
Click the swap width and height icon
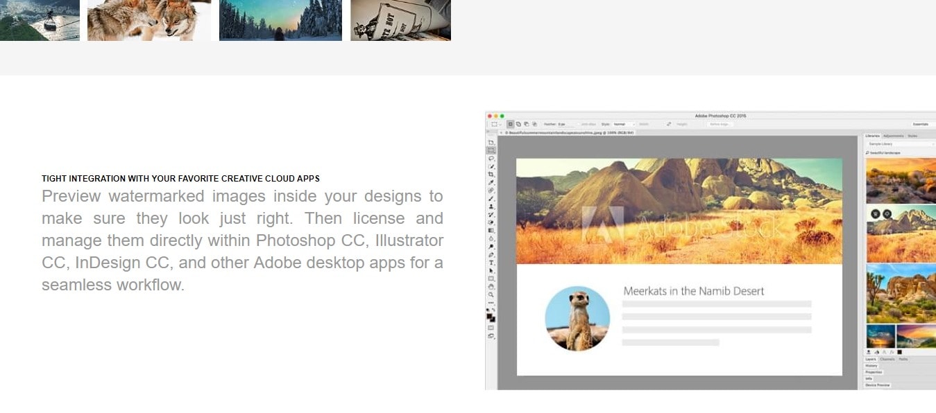coord(669,124)
